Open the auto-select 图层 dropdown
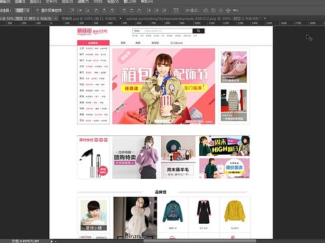This screenshot has width=325, height=243. [22, 10]
